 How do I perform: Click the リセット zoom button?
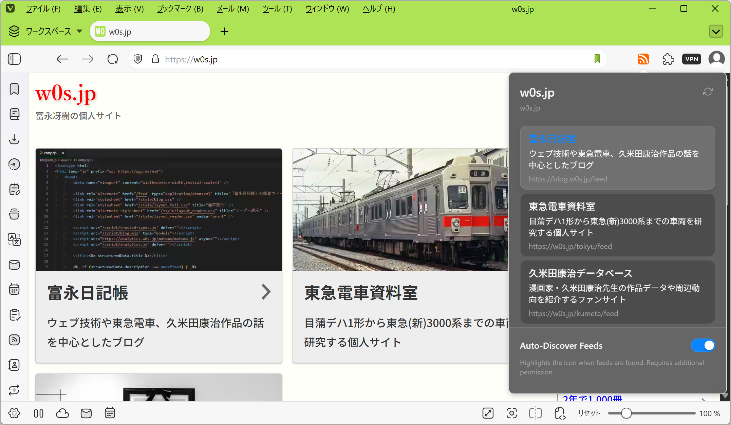tap(589, 413)
